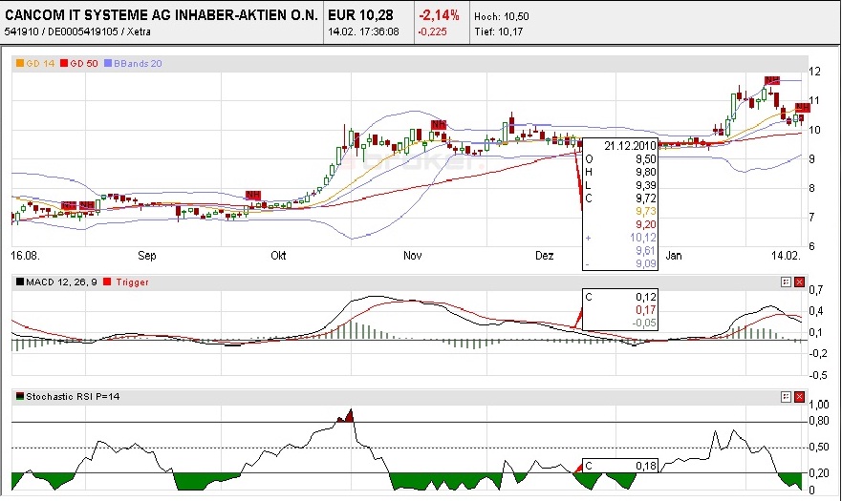Select the Stochastic RSI P=14 label
Viewport: 842px width, 501px height.
point(73,397)
